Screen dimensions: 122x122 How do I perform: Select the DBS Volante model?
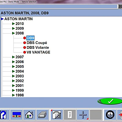[x=38, y=48]
